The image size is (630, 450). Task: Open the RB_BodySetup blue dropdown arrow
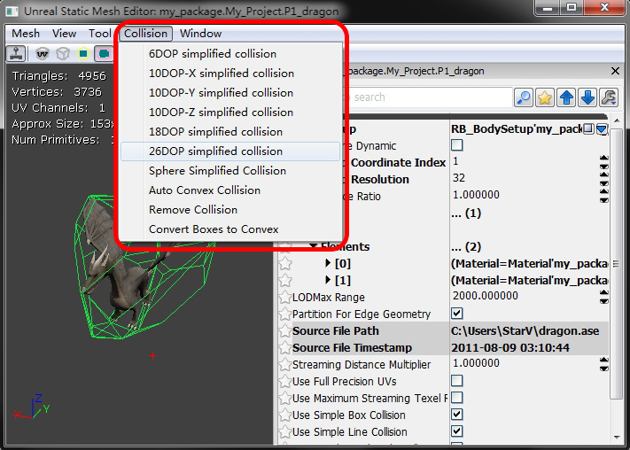click(x=602, y=129)
